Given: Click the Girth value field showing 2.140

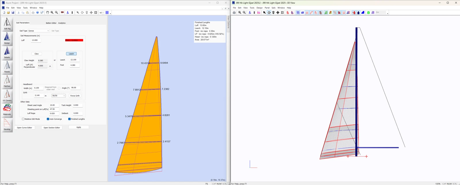Looking at the screenshot, I should (39, 95).
